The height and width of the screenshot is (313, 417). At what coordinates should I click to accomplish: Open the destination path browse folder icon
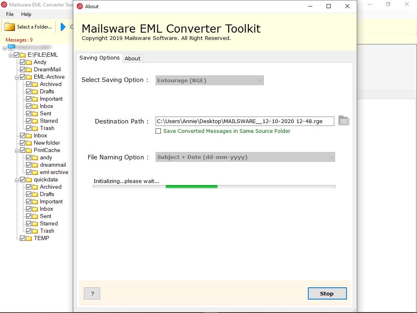343,121
